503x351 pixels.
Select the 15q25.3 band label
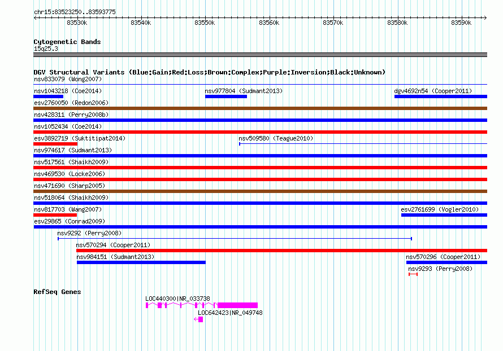[46, 49]
